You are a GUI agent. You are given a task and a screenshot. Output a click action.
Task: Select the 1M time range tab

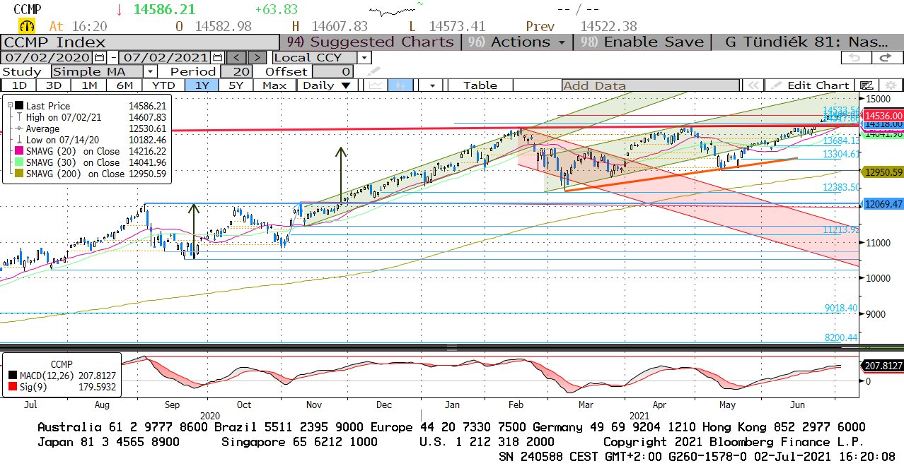(89, 85)
